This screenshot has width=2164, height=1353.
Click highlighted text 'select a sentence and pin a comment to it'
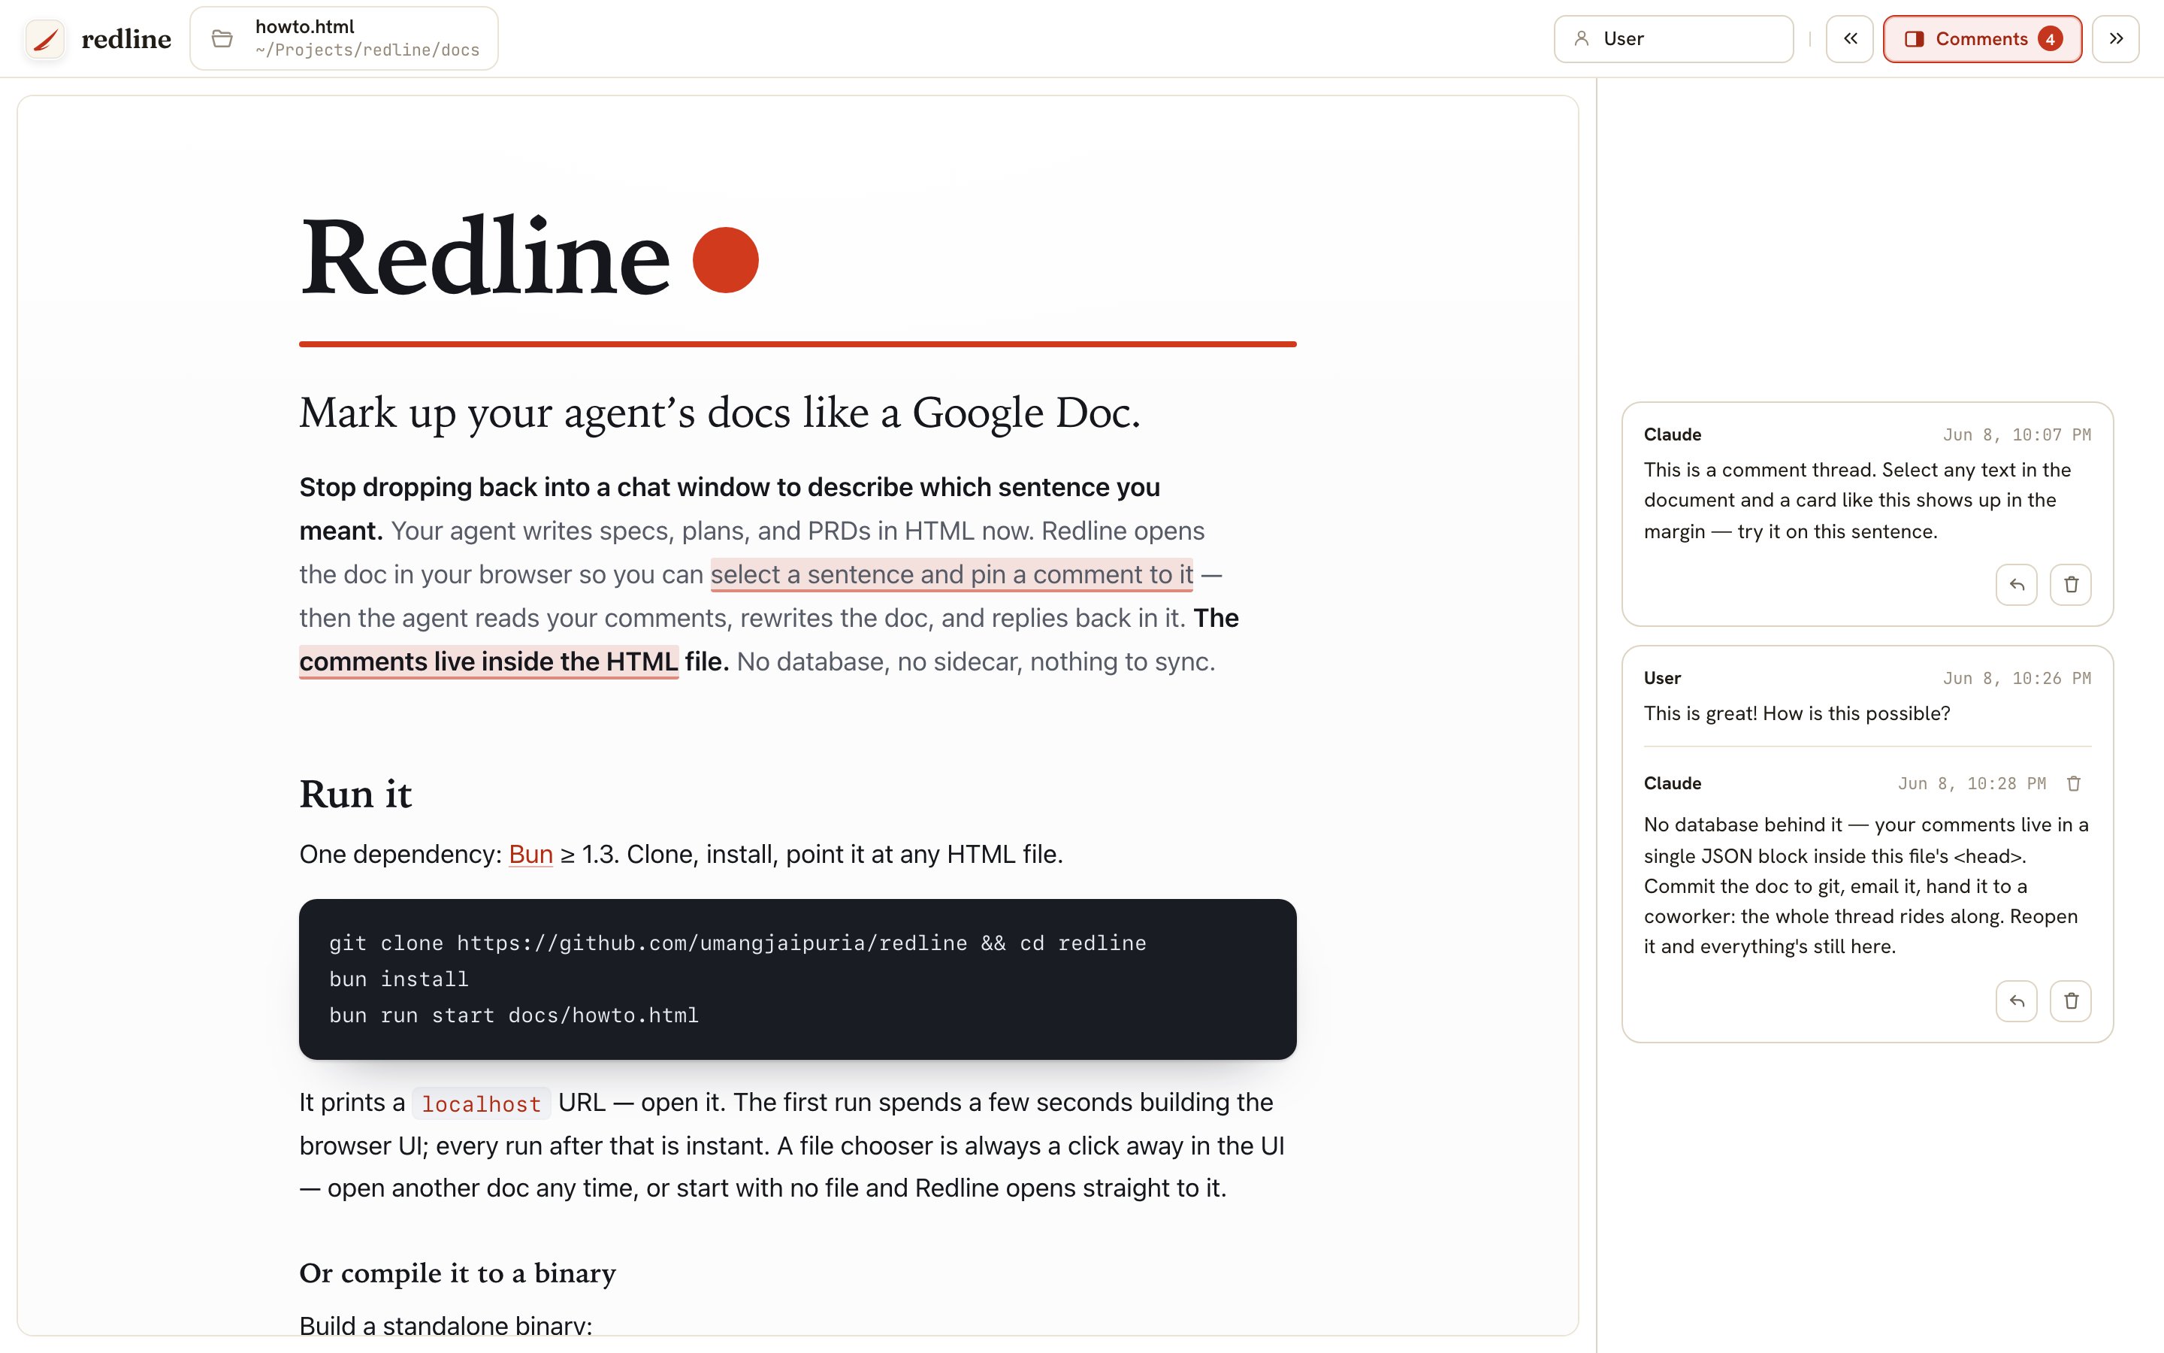pos(951,574)
